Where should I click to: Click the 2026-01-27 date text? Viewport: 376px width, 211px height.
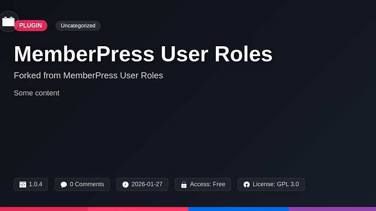tap(147, 184)
